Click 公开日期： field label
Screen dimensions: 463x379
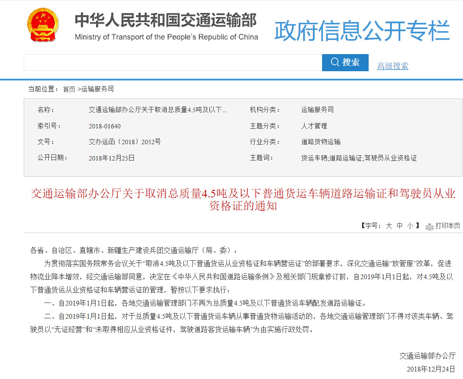click(x=52, y=158)
